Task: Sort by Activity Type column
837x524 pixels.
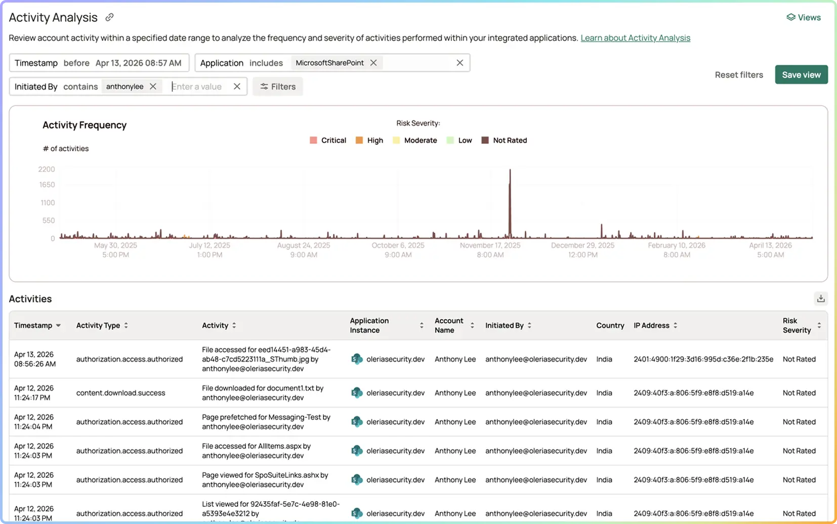Action: click(x=126, y=325)
